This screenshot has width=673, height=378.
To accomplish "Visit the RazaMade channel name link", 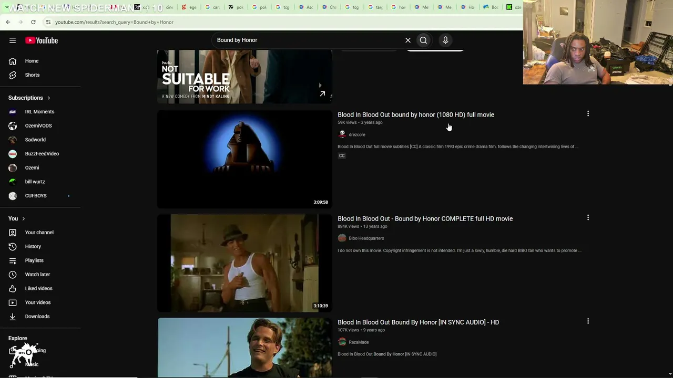I will pos(359,342).
